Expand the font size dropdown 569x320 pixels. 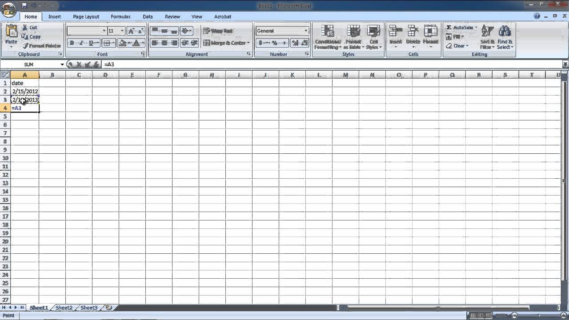(x=122, y=31)
